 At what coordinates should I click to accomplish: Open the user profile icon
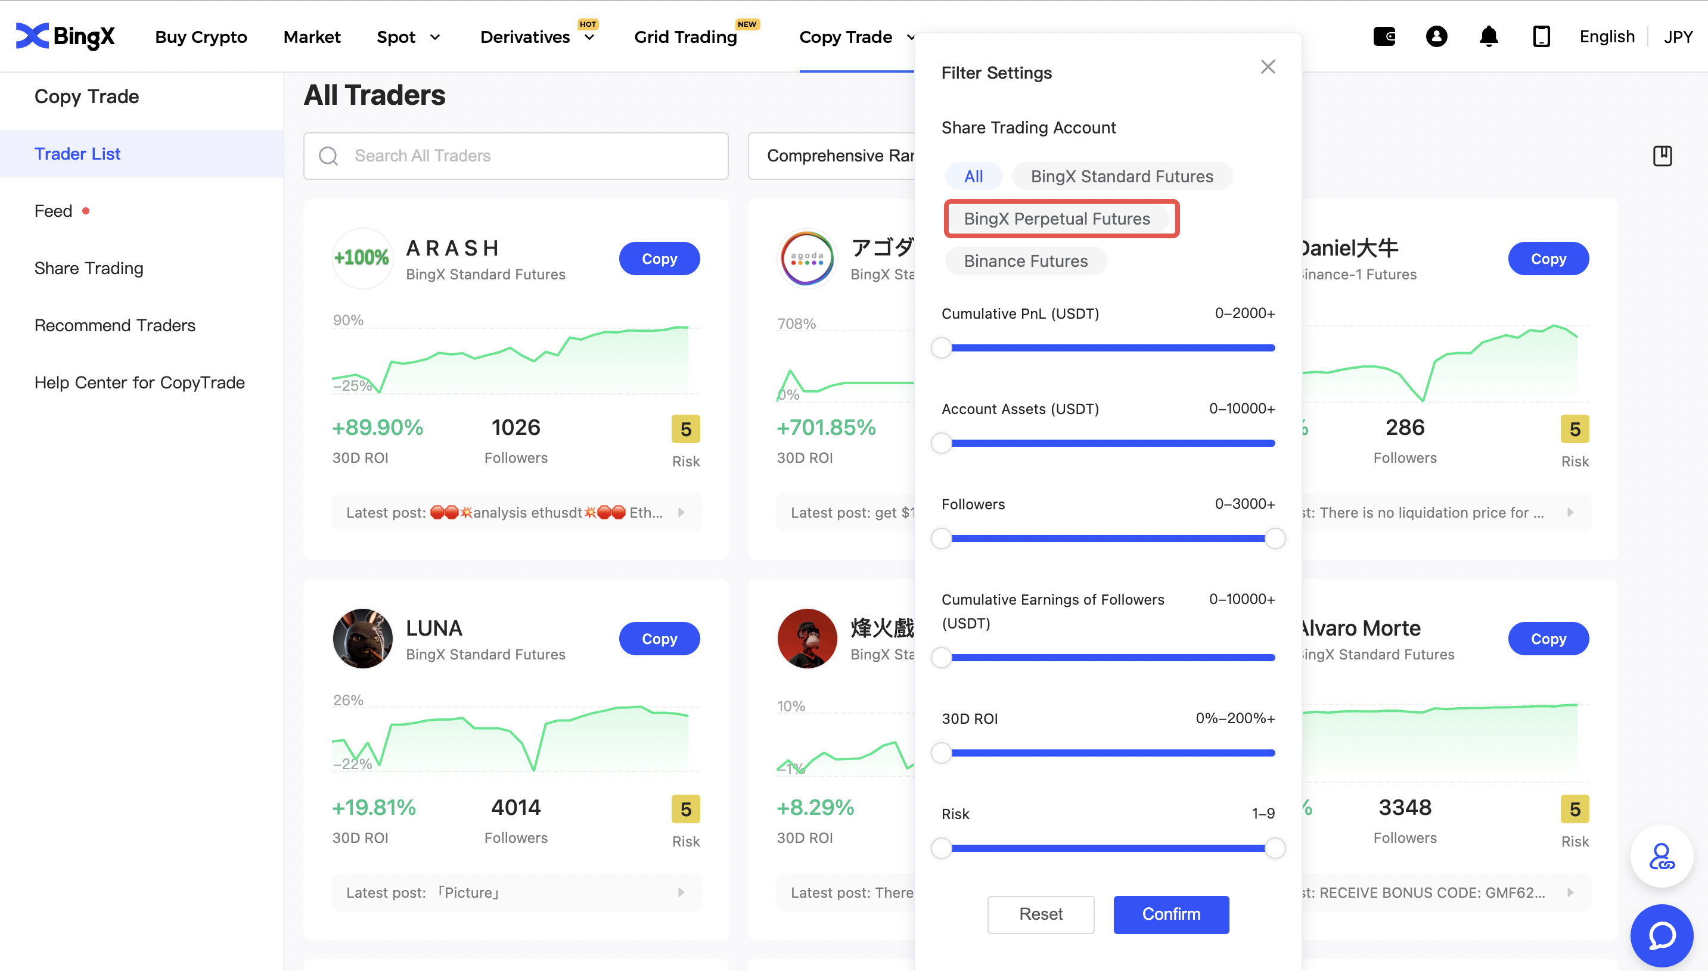(x=1436, y=37)
